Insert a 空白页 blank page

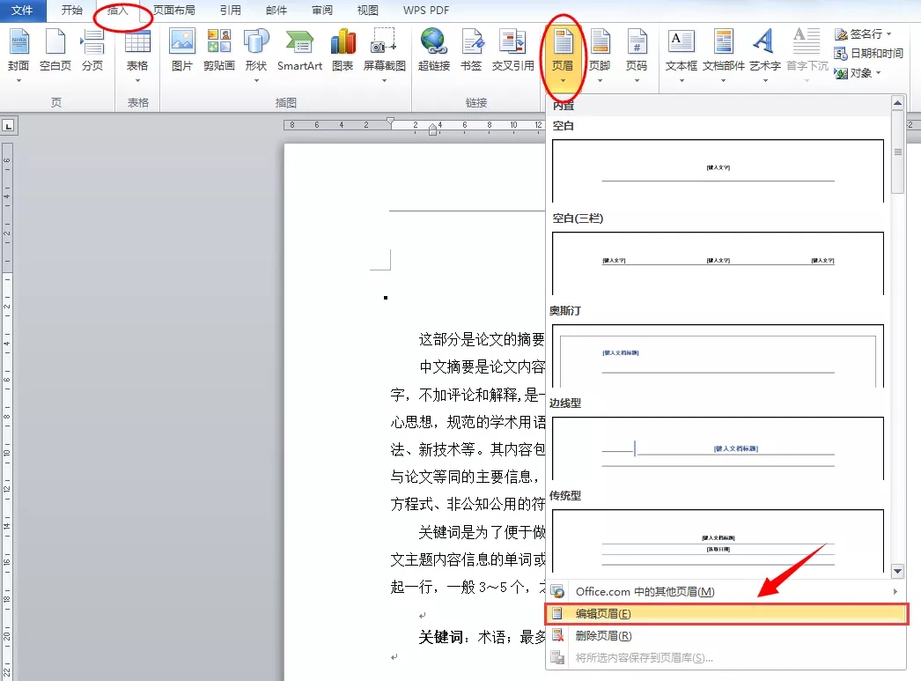tap(55, 53)
